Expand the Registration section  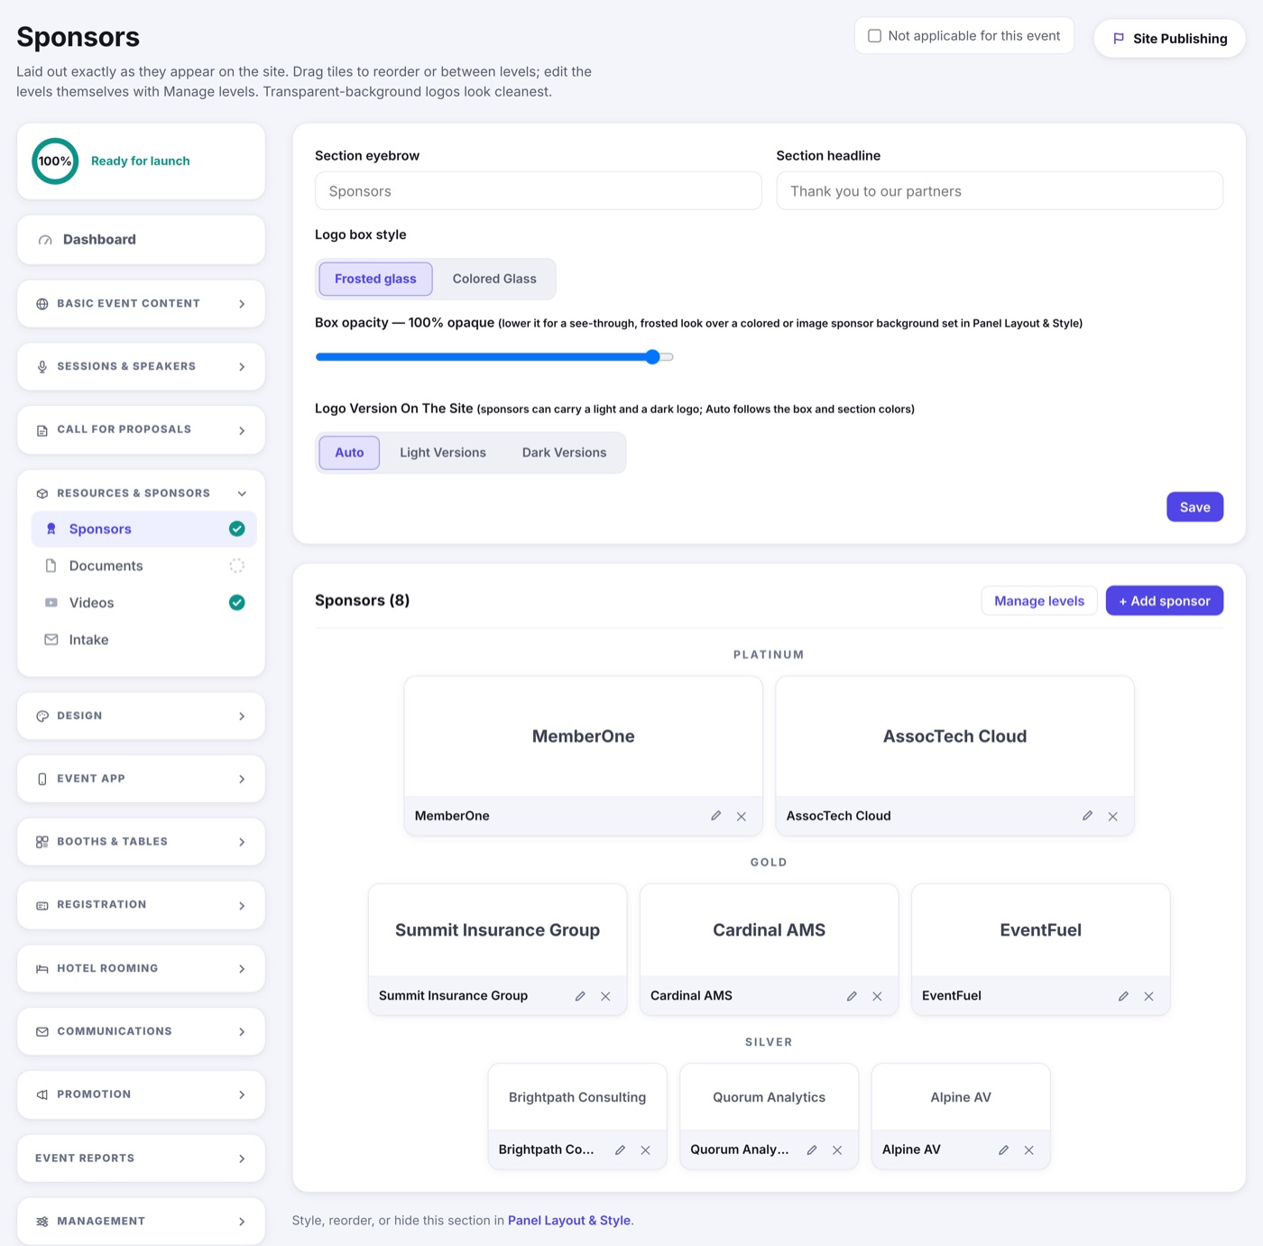click(x=141, y=905)
